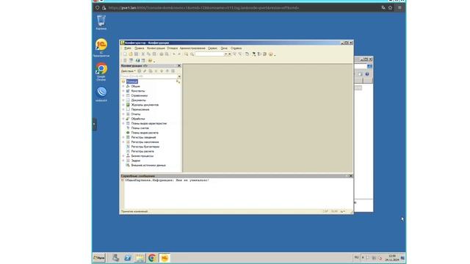The height and width of the screenshot is (264, 470).
Task: Open the Google Chrome desktop shortcut
Action: (x=101, y=72)
